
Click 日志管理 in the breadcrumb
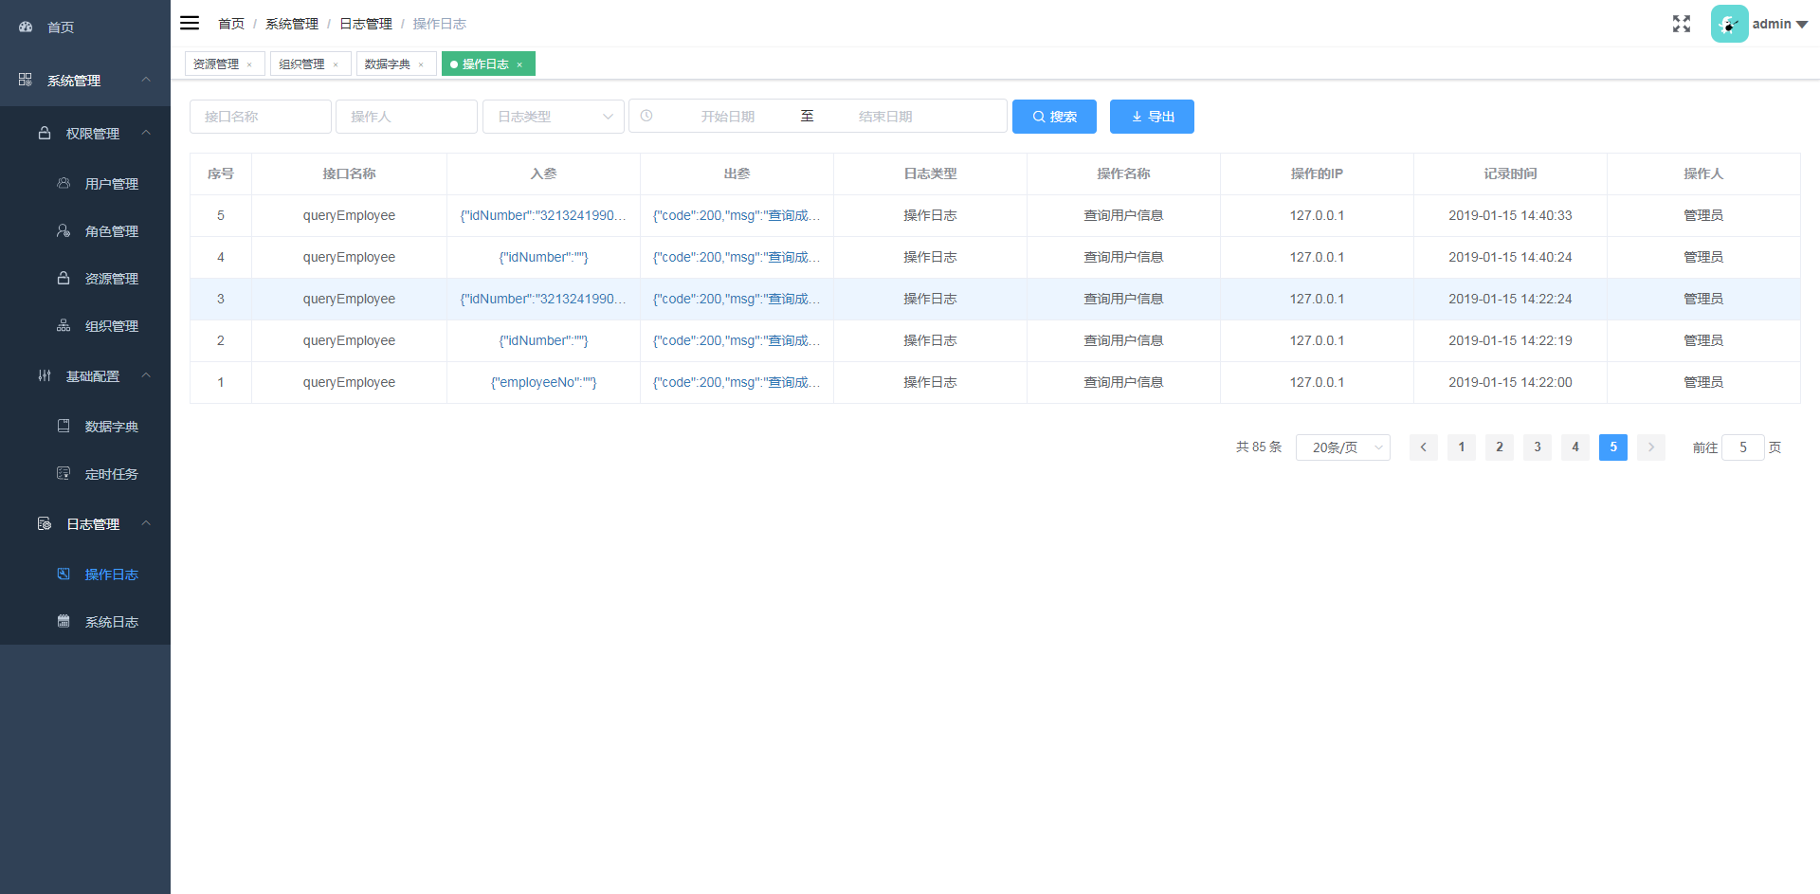(x=366, y=24)
